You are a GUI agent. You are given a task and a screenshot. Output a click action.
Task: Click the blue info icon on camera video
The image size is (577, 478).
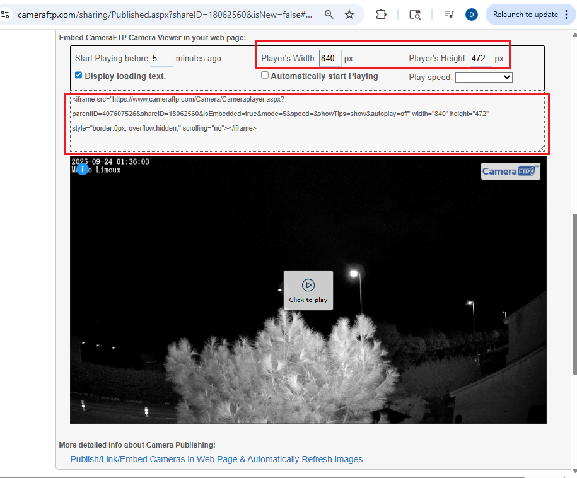(x=82, y=169)
